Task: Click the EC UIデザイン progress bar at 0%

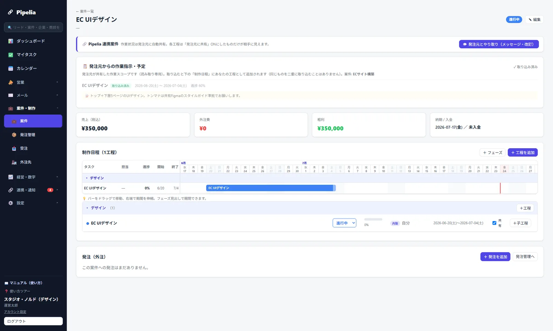Action: (x=373, y=219)
